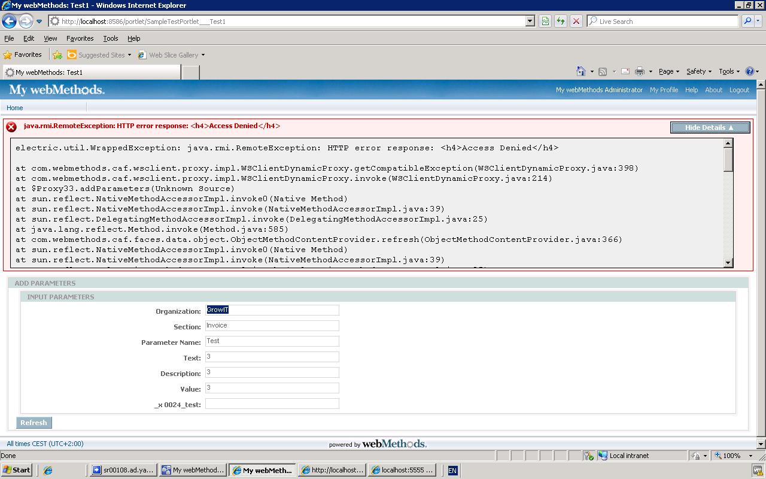Open the Edit menu
766x479 pixels.
tap(29, 38)
